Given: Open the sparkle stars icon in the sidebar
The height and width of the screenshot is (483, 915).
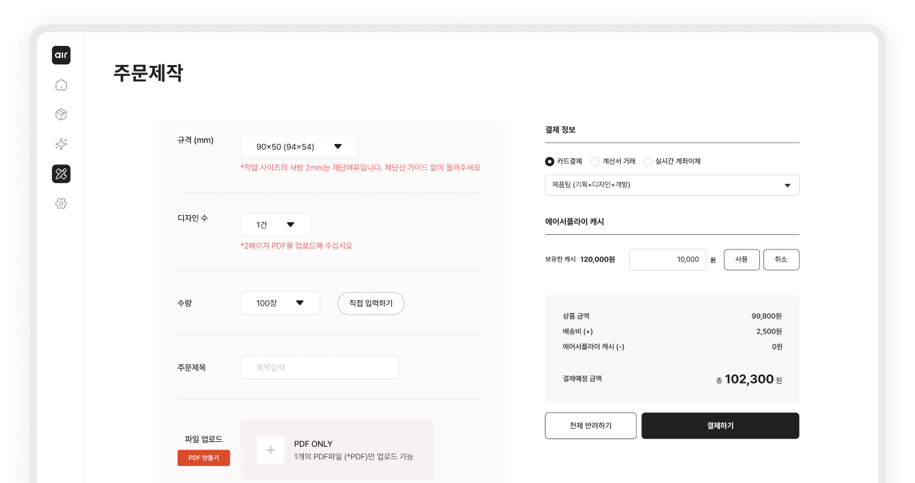Looking at the screenshot, I should (x=61, y=144).
